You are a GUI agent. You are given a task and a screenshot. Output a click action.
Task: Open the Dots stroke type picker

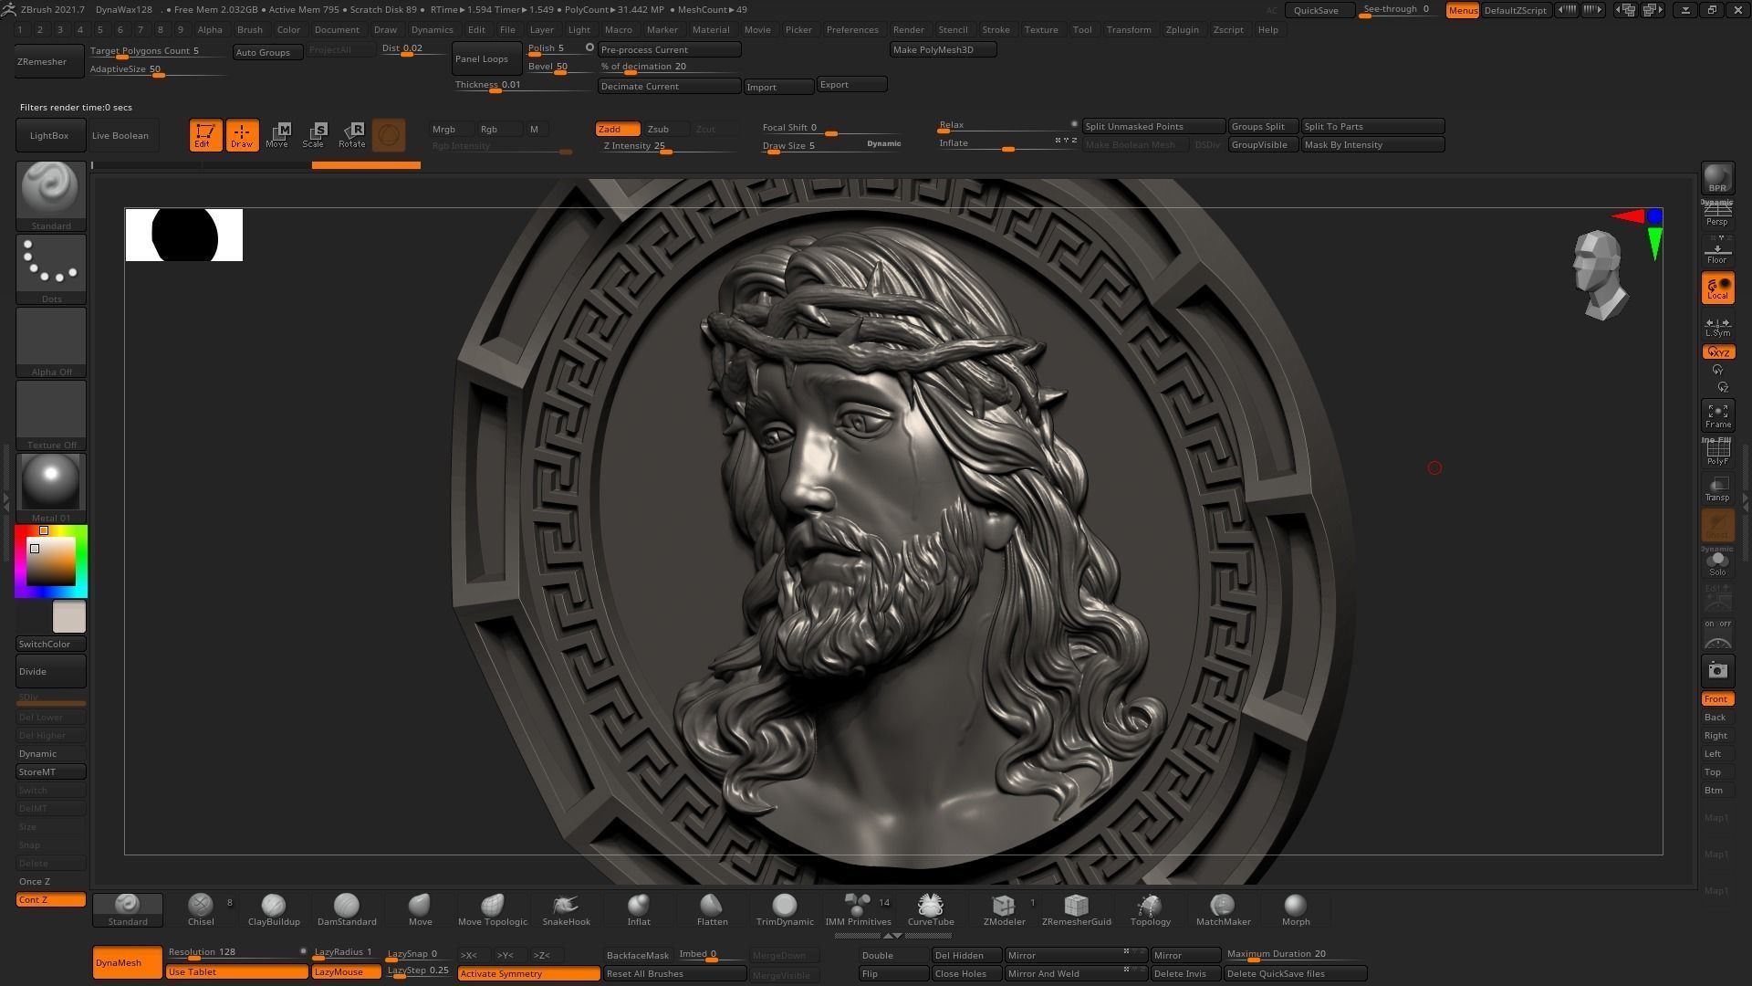pyautogui.click(x=51, y=268)
